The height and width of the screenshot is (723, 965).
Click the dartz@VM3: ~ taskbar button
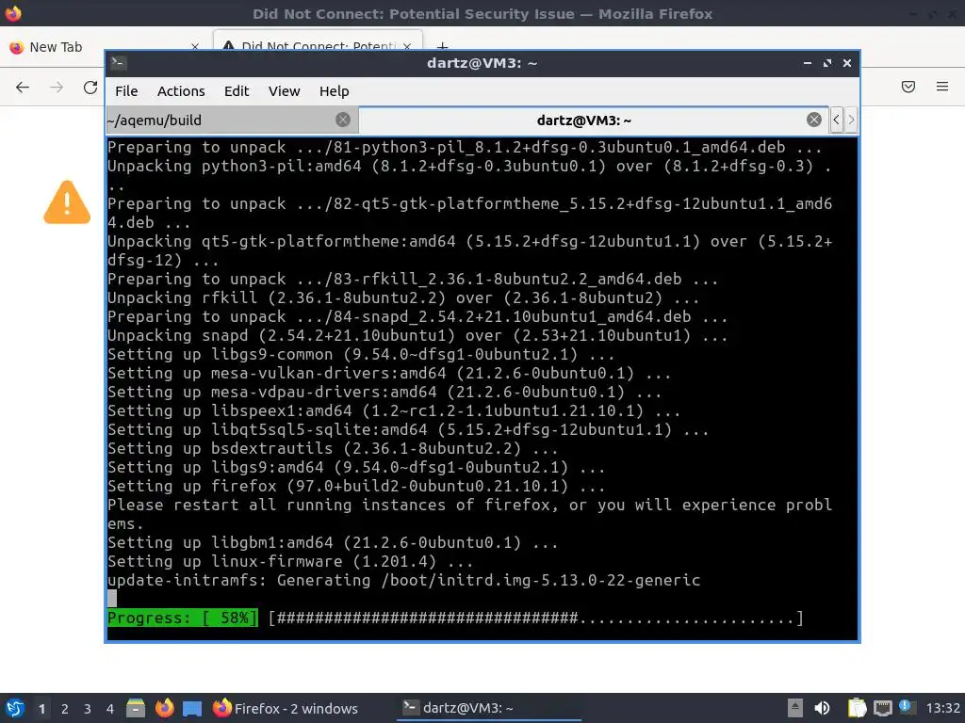[x=489, y=708]
